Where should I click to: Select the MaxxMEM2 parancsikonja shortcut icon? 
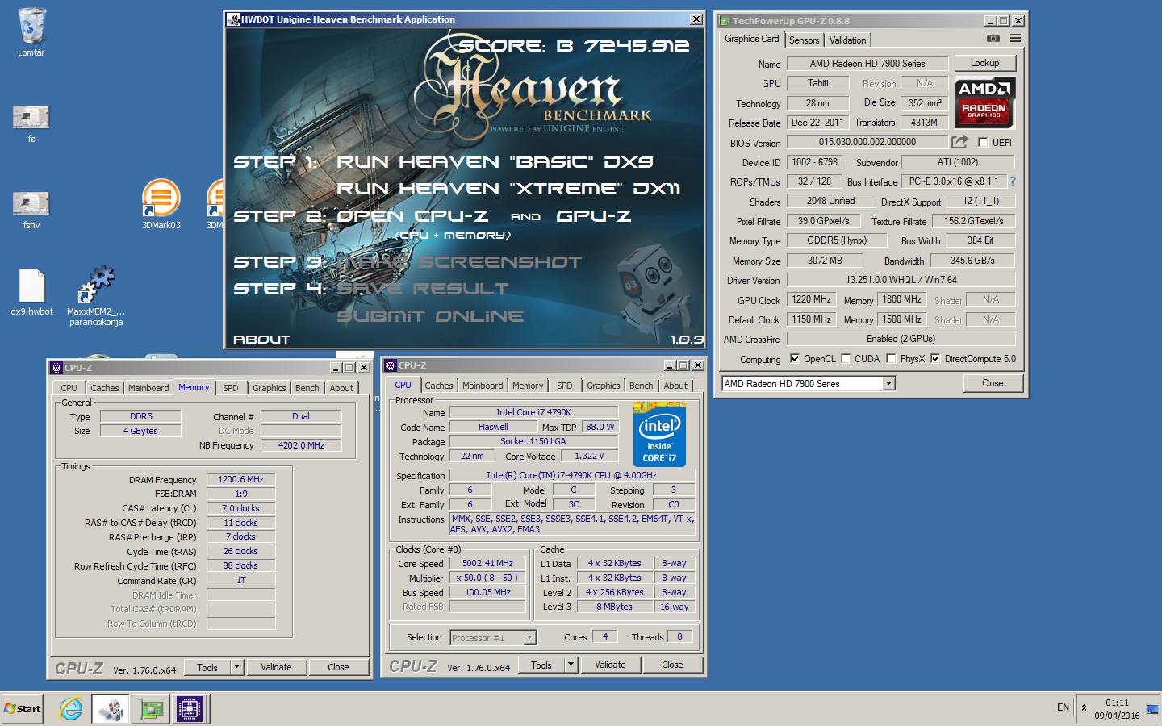pyautogui.click(x=96, y=286)
